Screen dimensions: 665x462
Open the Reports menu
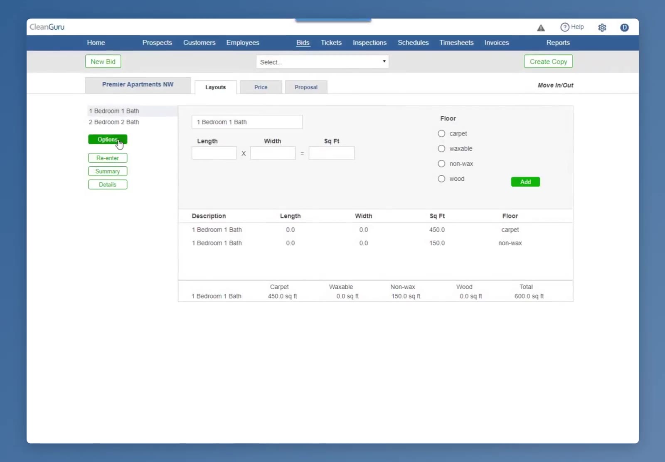pyautogui.click(x=558, y=43)
